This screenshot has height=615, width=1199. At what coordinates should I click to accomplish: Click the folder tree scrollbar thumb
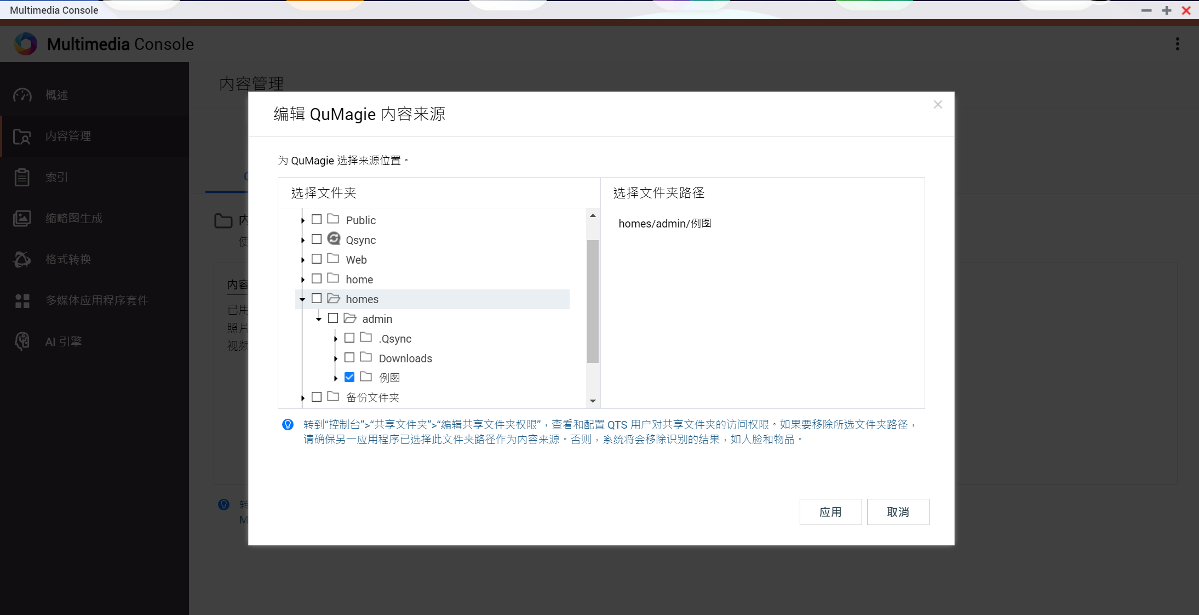click(x=593, y=301)
